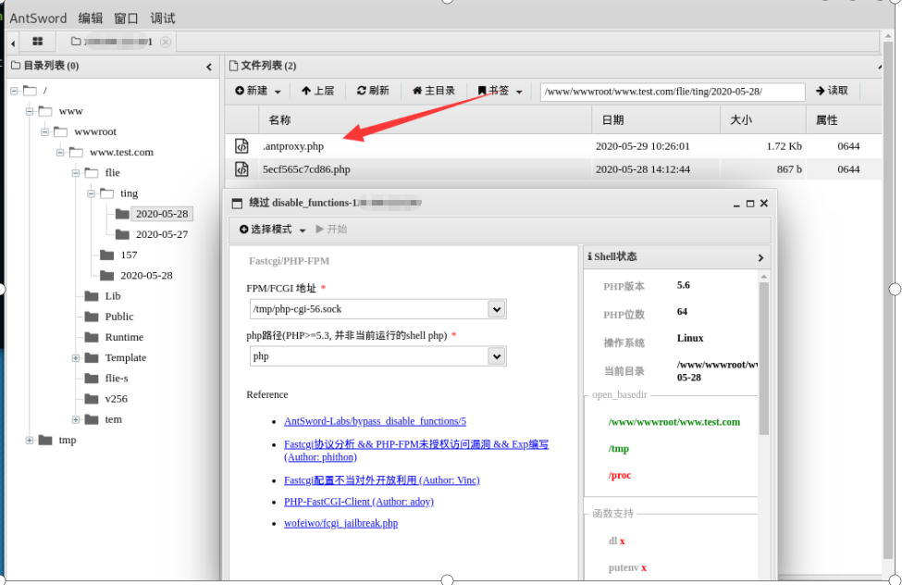Click the folder icon on the shell session tab
The height and width of the screenshot is (585, 902).
[x=77, y=42]
